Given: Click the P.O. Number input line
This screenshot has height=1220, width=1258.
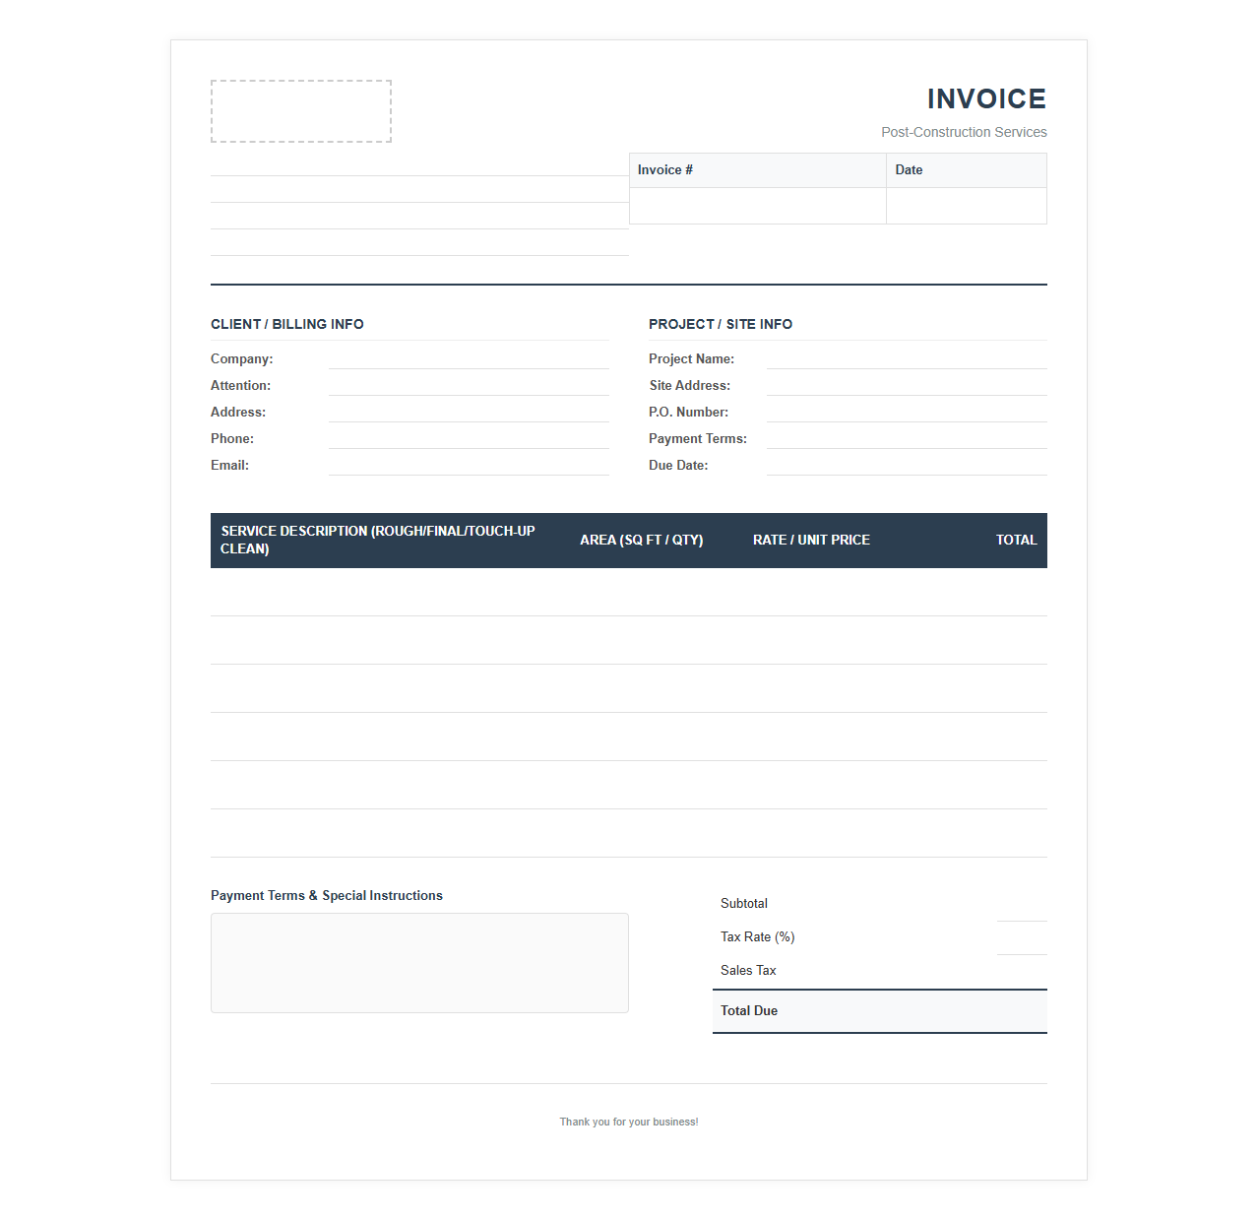Looking at the screenshot, I should tap(907, 412).
